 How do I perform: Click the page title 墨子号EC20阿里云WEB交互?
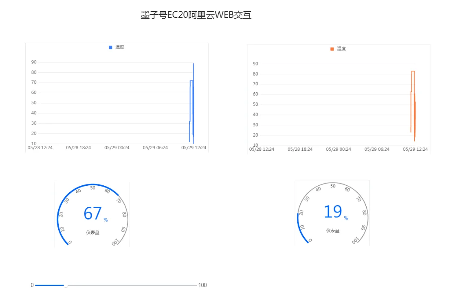pos(196,15)
